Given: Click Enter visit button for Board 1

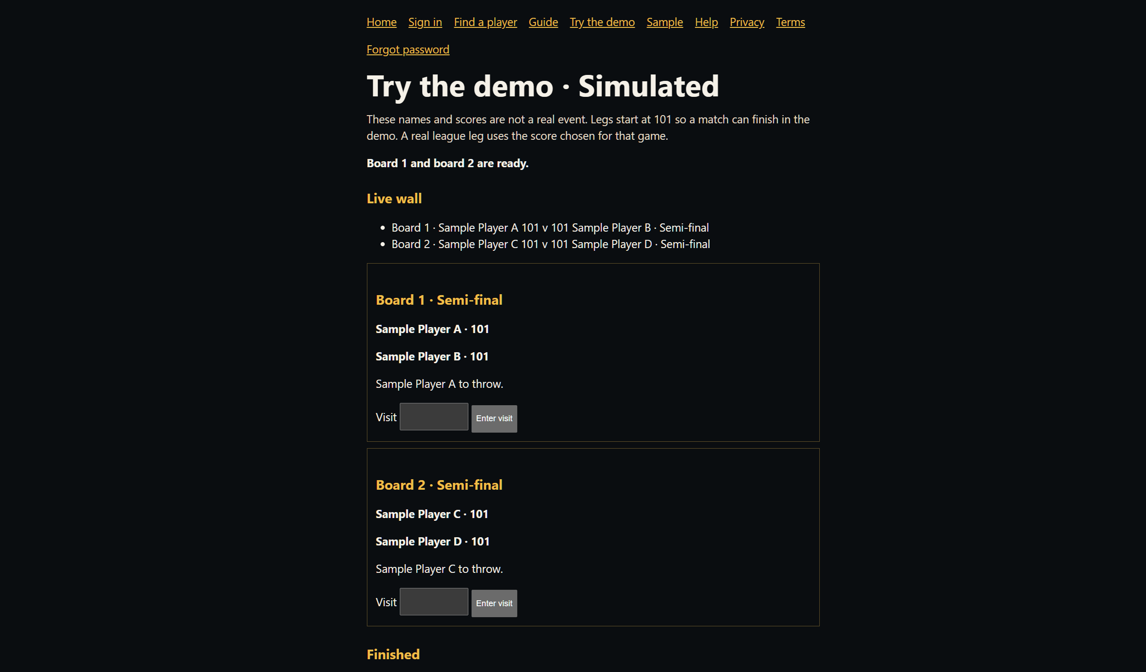Looking at the screenshot, I should (494, 418).
